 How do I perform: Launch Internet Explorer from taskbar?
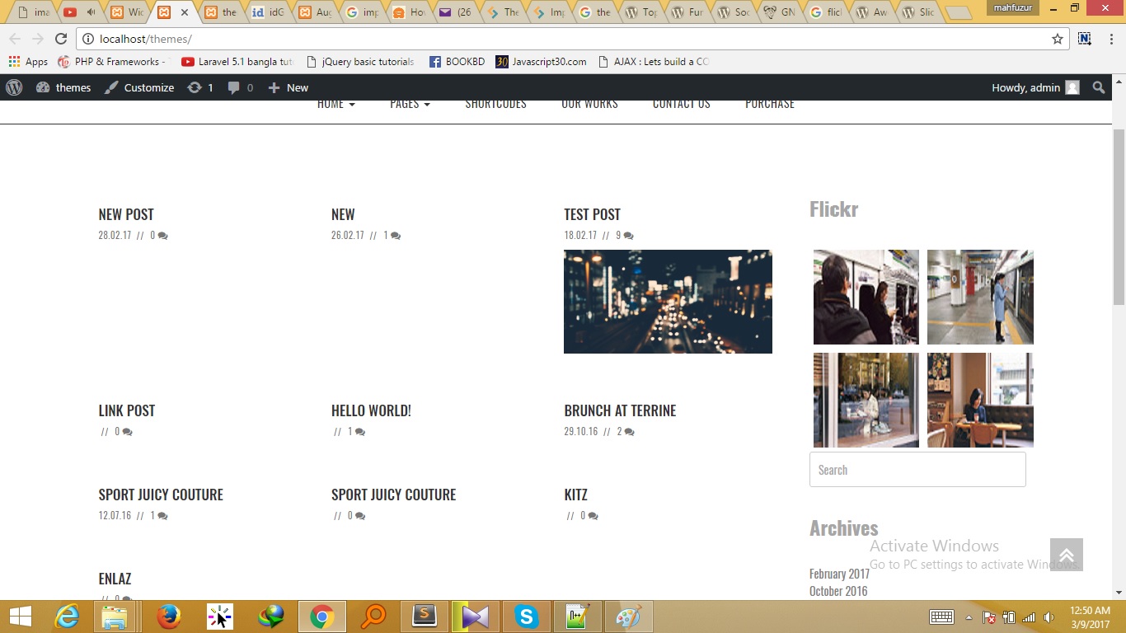pyautogui.click(x=68, y=617)
